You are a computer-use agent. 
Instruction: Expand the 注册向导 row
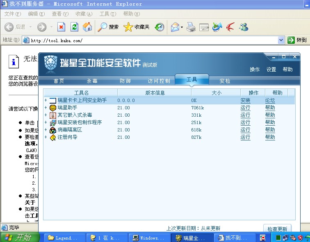pos(46,137)
